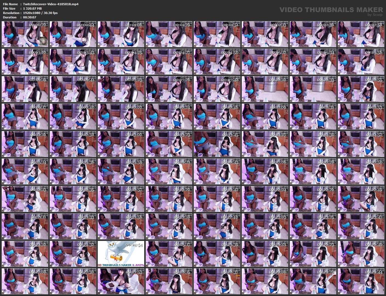Open the frame at 00:27:53
This screenshot has height=296, width=386.
click(121, 281)
